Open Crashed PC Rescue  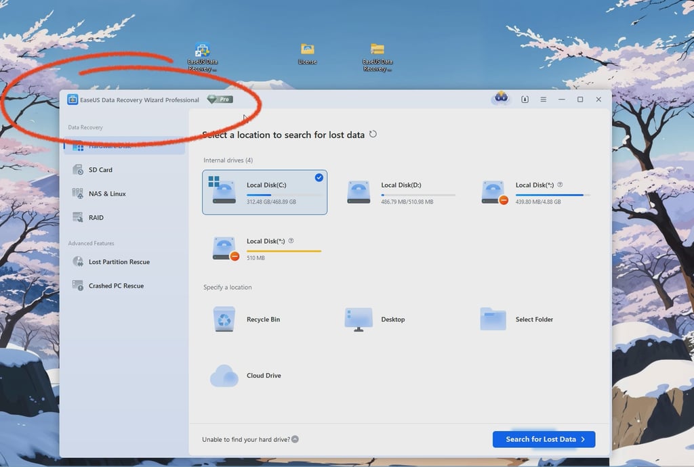(x=124, y=286)
